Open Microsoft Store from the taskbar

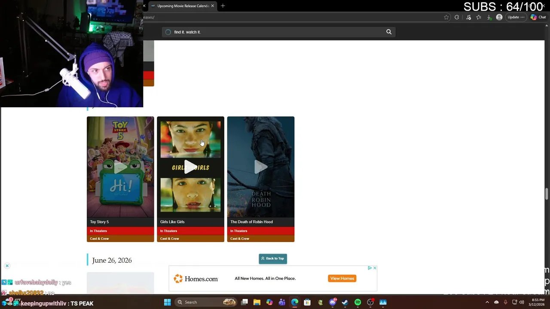pos(307,302)
